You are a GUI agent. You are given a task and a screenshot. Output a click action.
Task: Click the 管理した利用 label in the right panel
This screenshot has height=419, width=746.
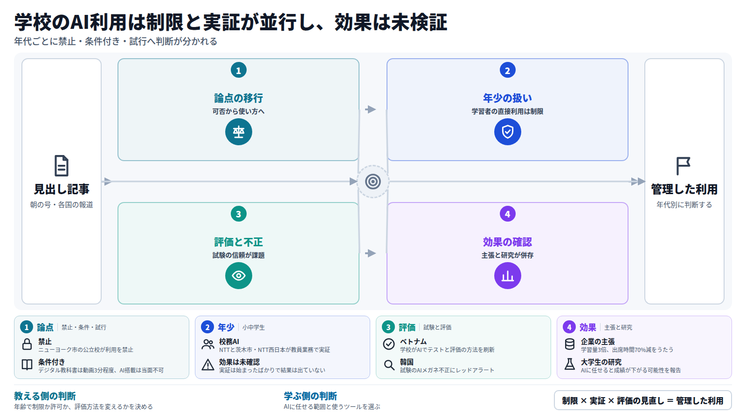tap(684, 189)
